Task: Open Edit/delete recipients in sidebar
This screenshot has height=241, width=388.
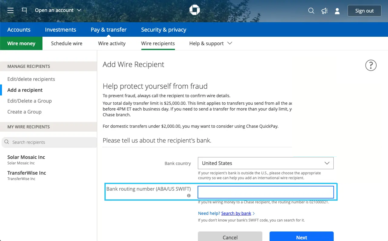Action: 31,79
